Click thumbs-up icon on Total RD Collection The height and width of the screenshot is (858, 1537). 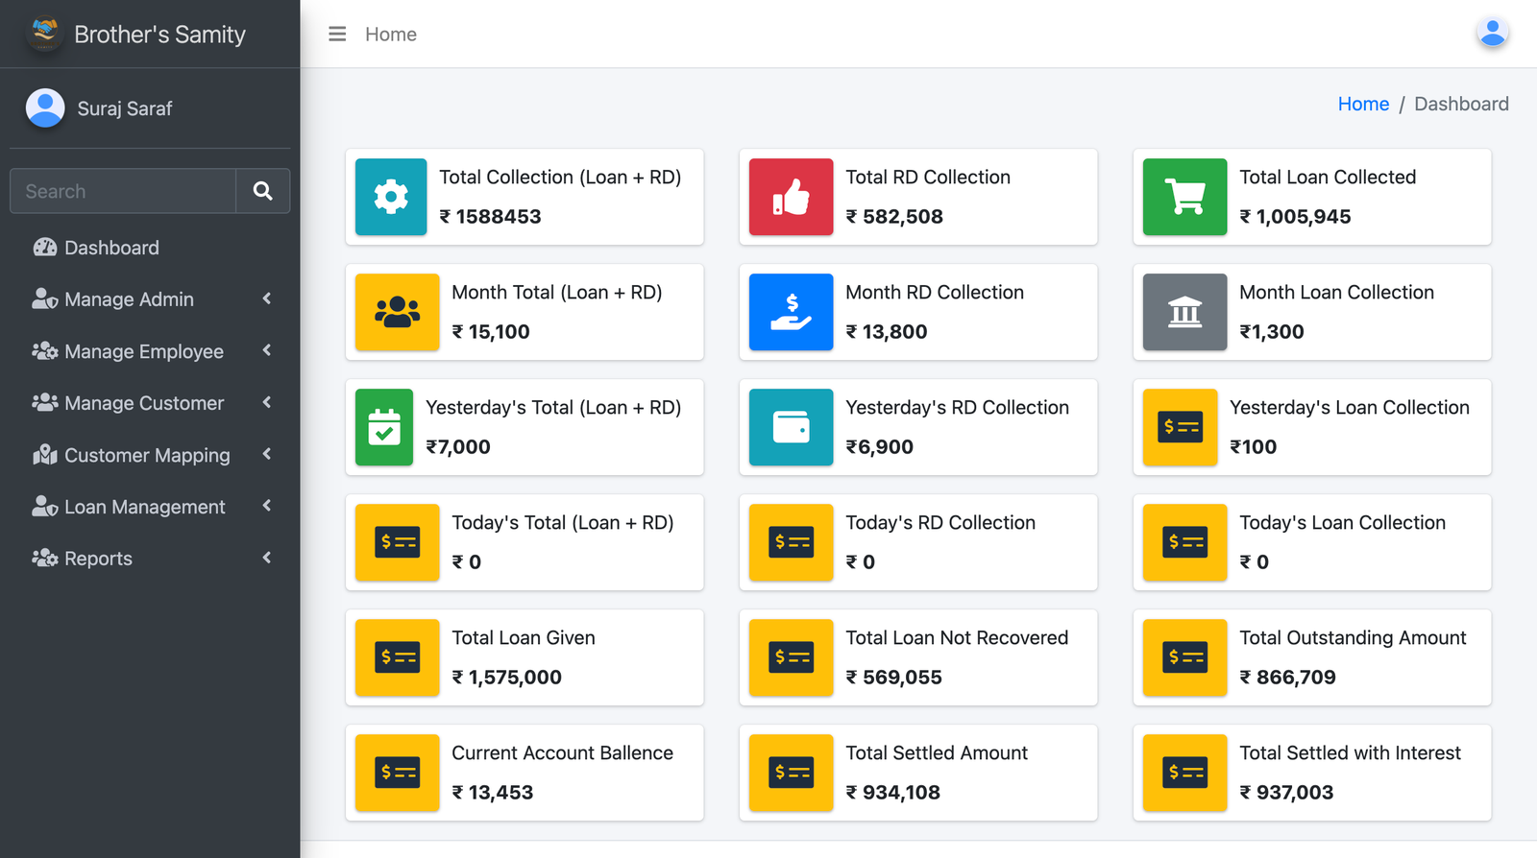792,197
